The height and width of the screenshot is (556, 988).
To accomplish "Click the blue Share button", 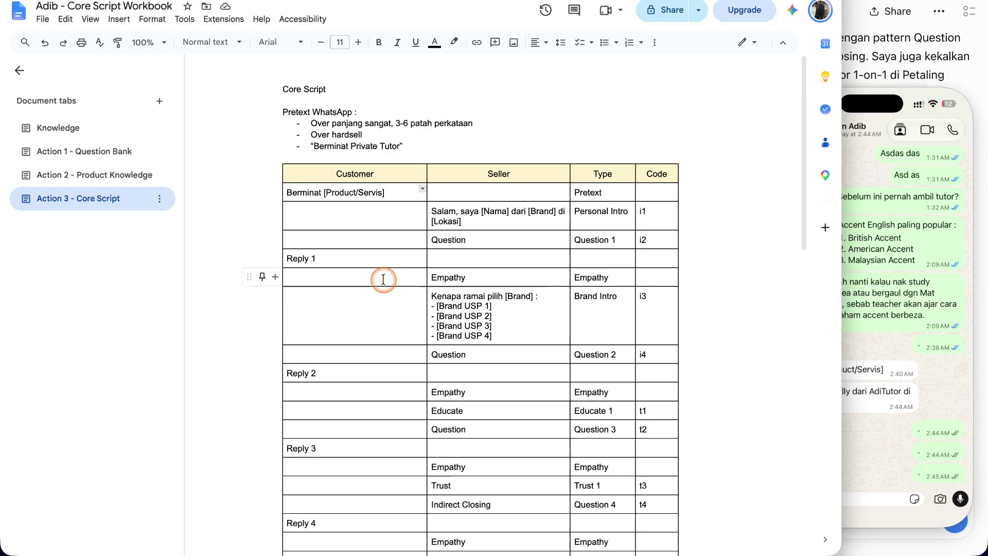I will tap(663, 10).
